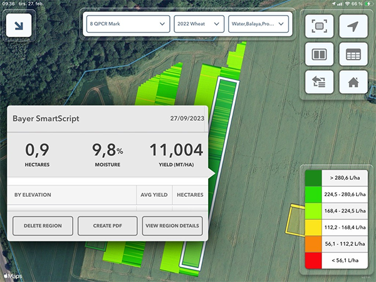Select the red < 56,1 L/ha swatch

tap(313, 261)
